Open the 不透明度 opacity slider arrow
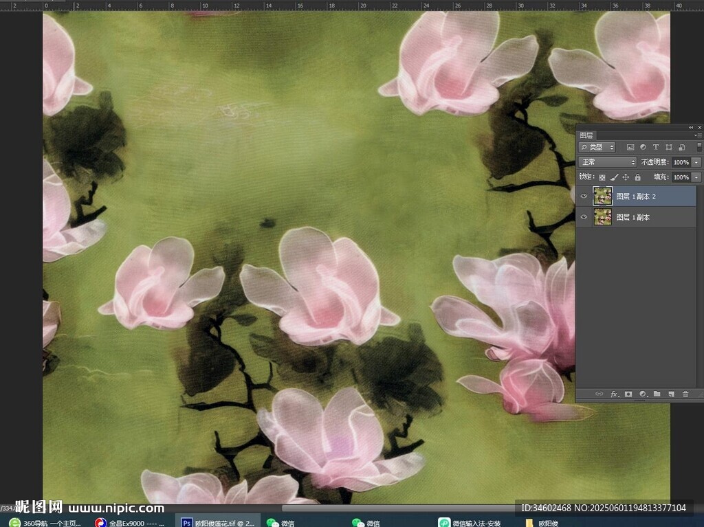704x527 pixels. pos(696,162)
